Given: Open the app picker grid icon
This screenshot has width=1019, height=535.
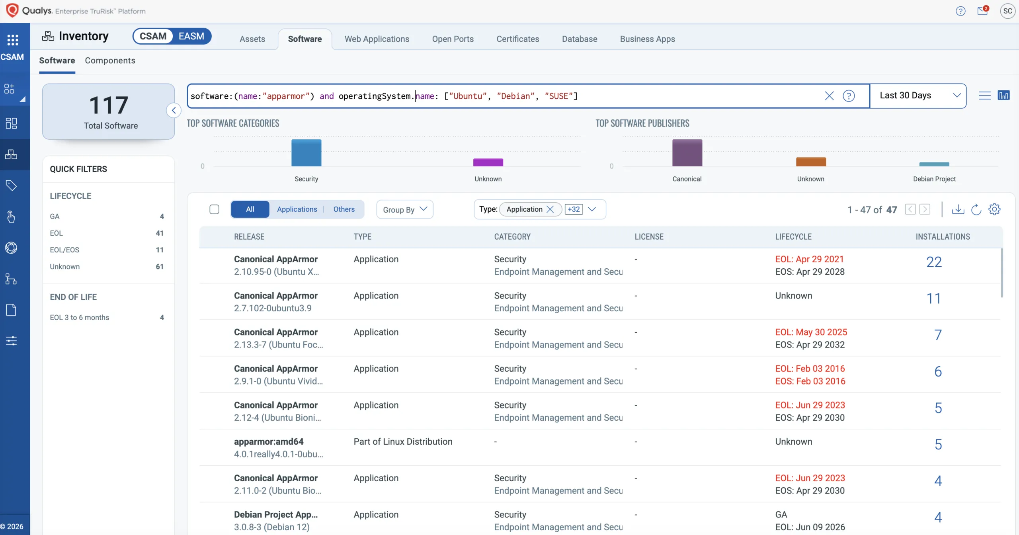Looking at the screenshot, I should coord(13,39).
